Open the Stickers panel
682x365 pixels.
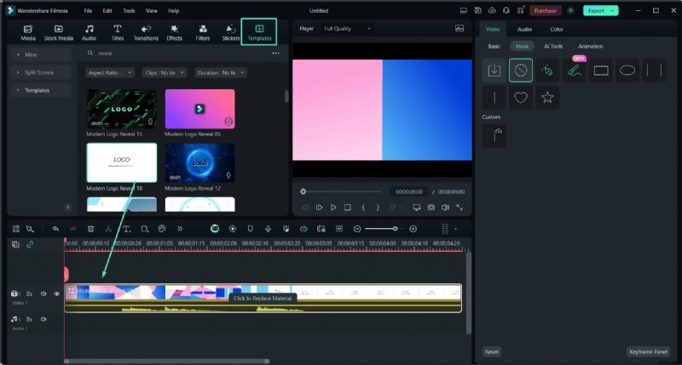[x=231, y=32]
